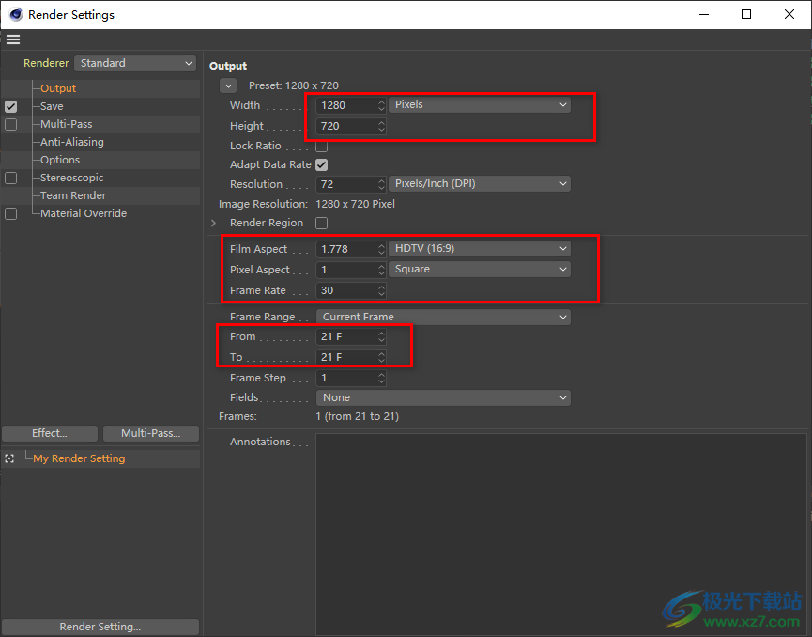Open the Pixels/Inch (DPI) dropdown

(480, 183)
